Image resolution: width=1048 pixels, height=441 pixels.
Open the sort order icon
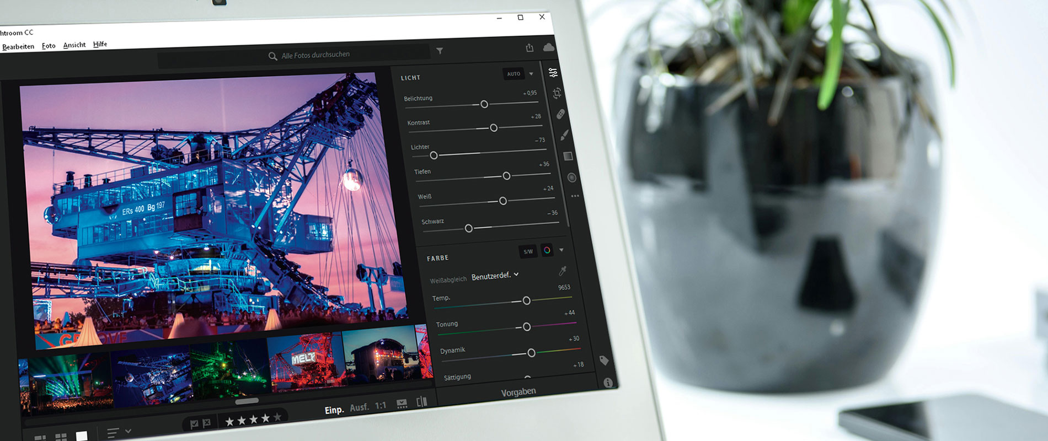point(113,433)
